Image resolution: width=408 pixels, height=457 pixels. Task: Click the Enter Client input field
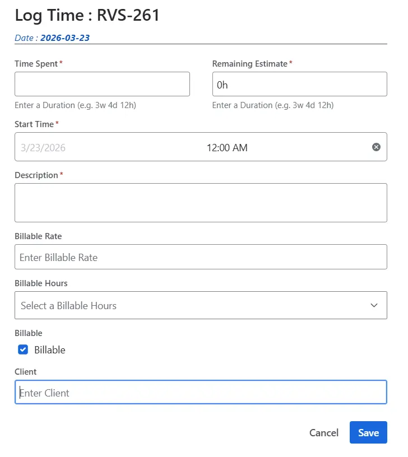point(201,392)
